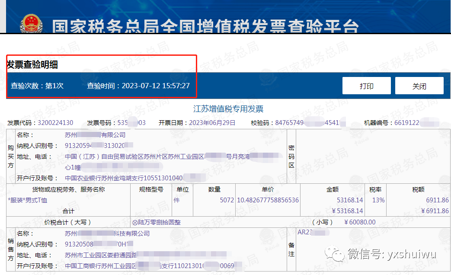Click the 销售方 label
The height and width of the screenshot is (275, 451).
coord(11,249)
